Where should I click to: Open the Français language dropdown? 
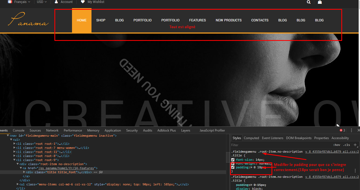tap(19, 2)
